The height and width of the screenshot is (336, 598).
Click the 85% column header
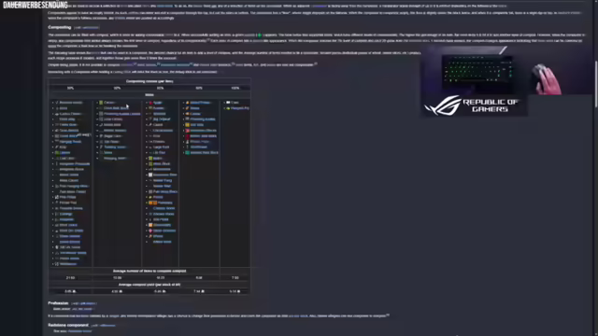(x=199, y=88)
